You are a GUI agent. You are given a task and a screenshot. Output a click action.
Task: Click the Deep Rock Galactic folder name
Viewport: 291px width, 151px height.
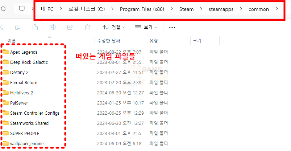[29, 62]
